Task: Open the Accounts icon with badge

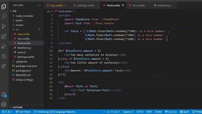Action: [4, 95]
